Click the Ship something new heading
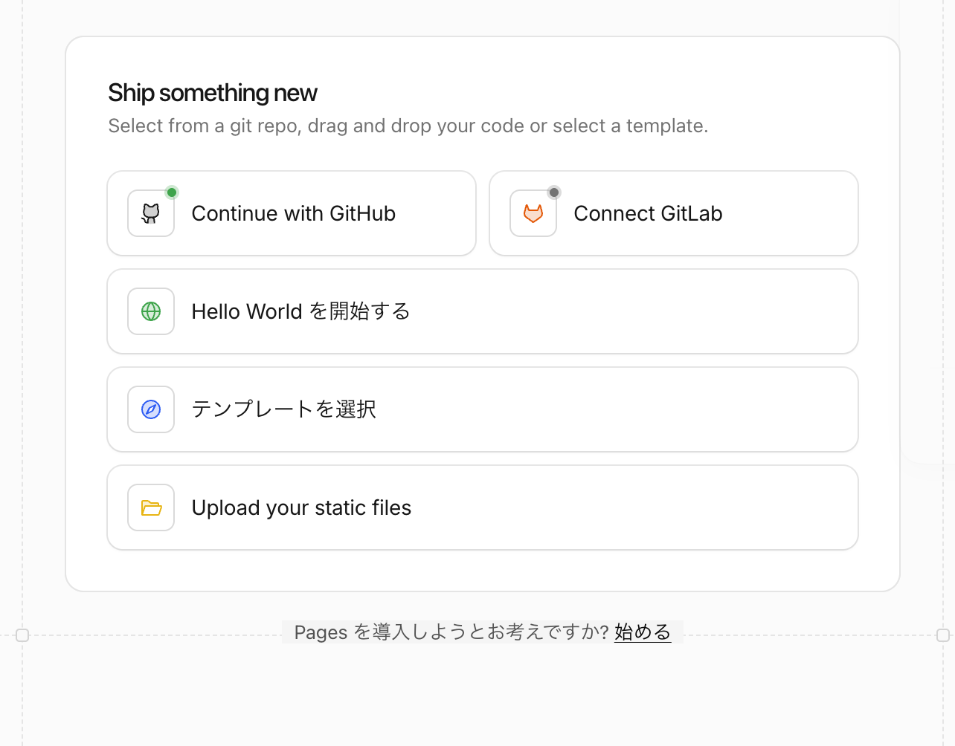This screenshot has width=955, height=746. tap(213, 93)
